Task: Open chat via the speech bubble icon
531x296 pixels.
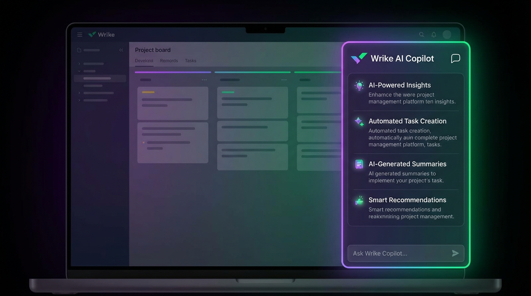Action: click(455, 58)
